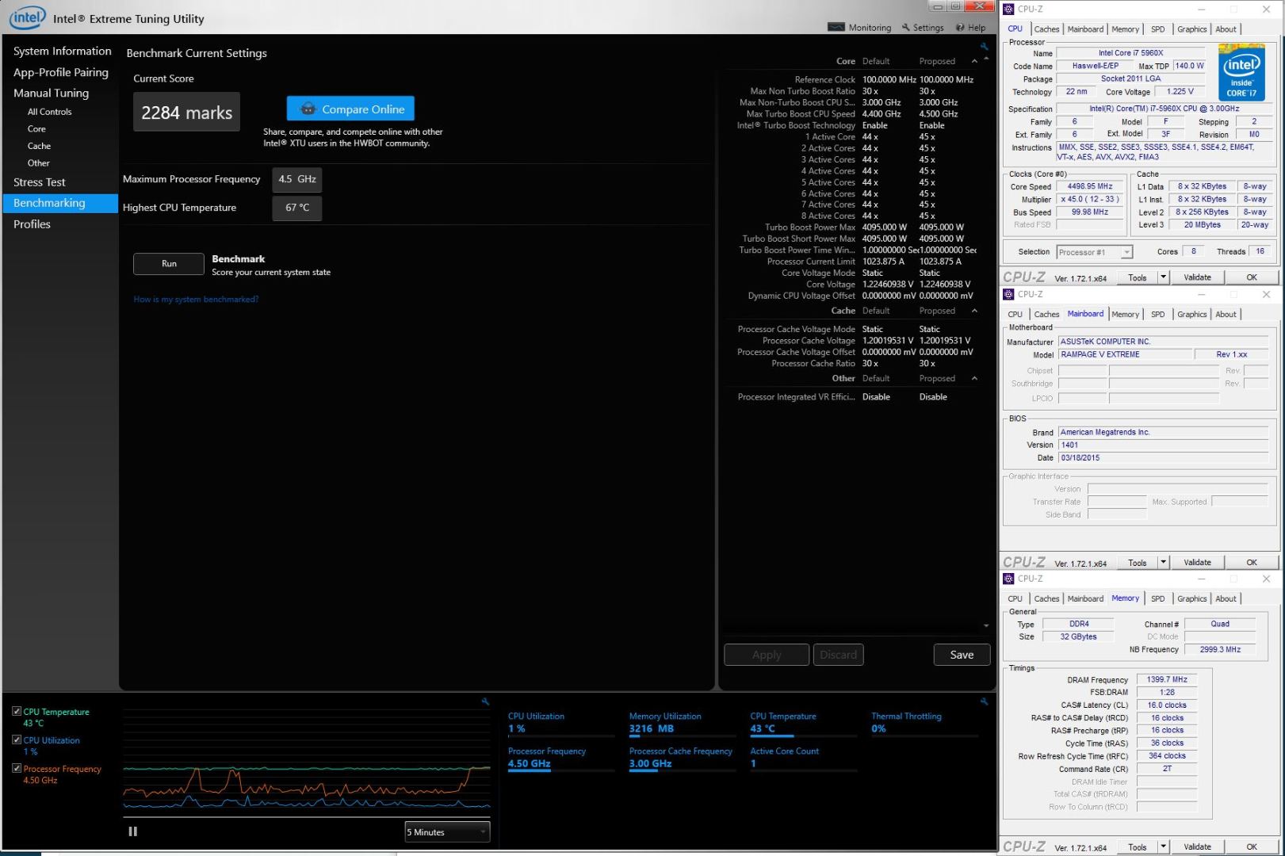Select All Controls under Manual Tuning

click(49, 112)
